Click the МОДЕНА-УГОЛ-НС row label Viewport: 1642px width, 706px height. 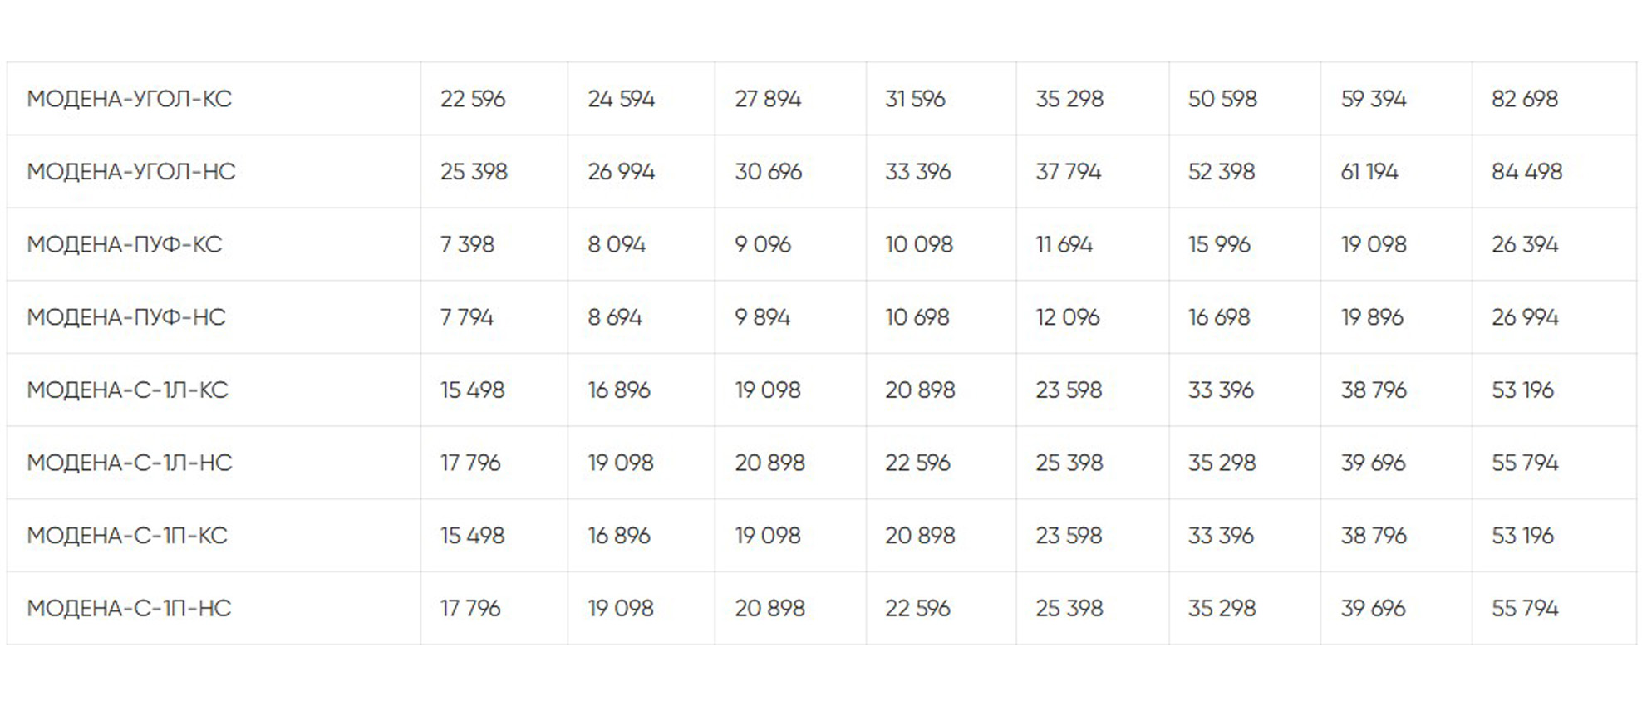coord(130,172)
